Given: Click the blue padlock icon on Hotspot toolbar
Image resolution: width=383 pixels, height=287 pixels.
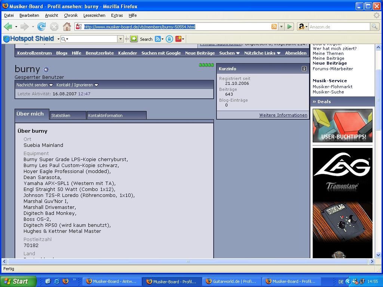Looking at the screenshot, I should [x=169, y=39].
